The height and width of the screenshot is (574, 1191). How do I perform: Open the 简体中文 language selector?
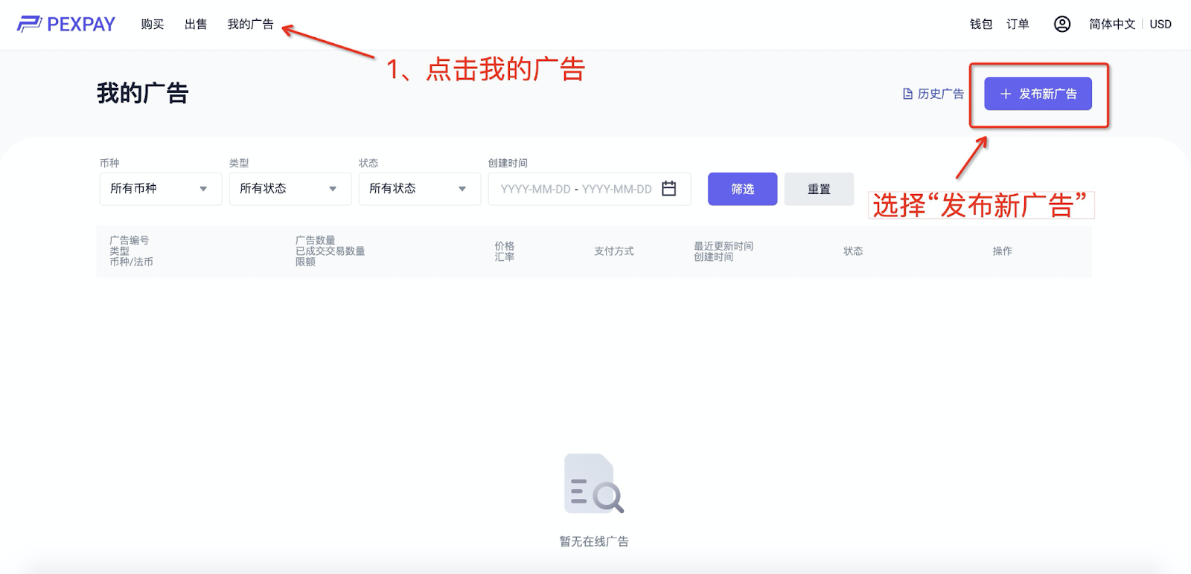coord(1111,25)
